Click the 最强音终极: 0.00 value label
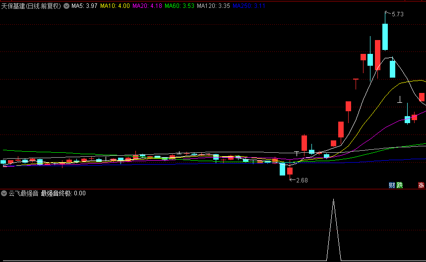 click(63, 193)
